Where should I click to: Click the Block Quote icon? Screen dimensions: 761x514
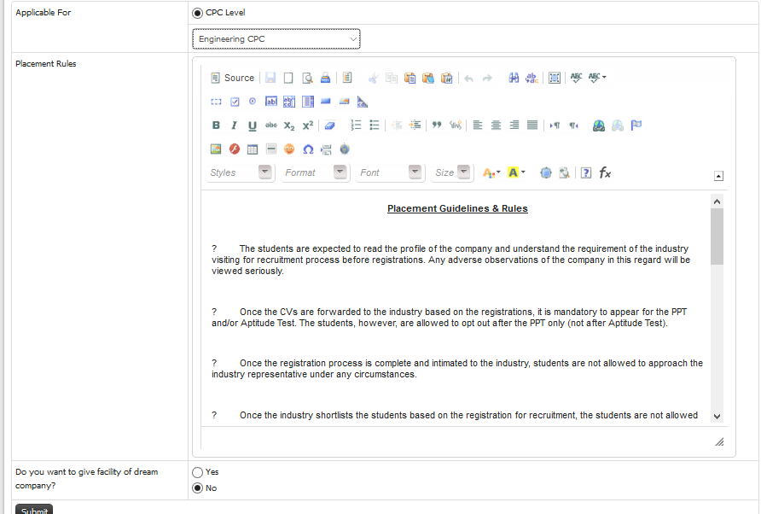[437, 126]
